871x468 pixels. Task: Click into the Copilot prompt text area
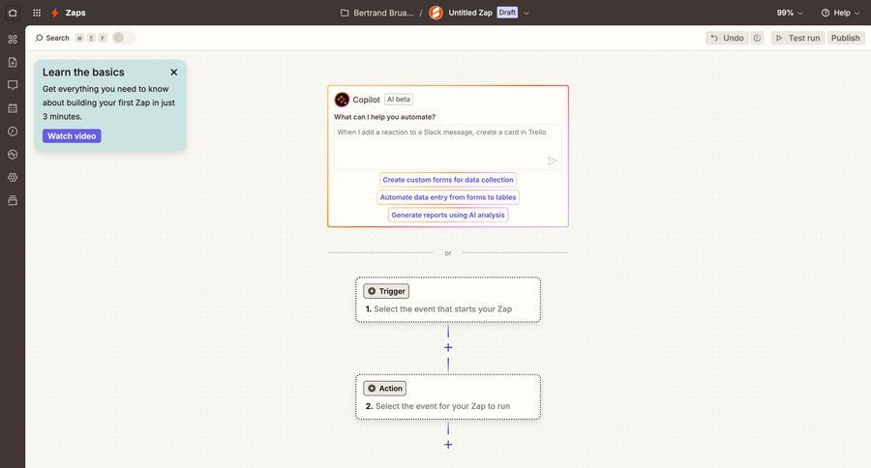448,147
